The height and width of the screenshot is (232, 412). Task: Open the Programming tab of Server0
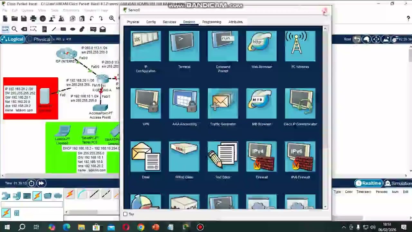(x=211, y=22)
